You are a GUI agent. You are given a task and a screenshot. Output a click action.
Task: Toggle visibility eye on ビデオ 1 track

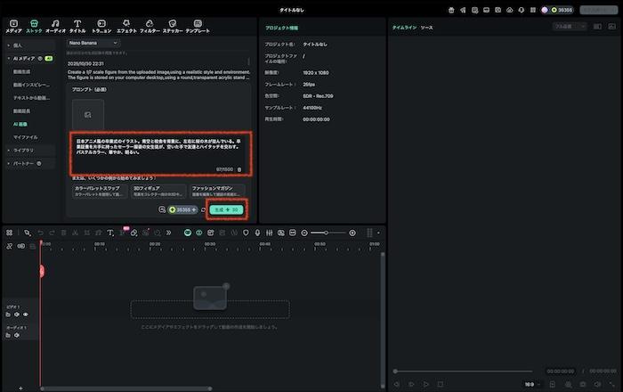26,314
